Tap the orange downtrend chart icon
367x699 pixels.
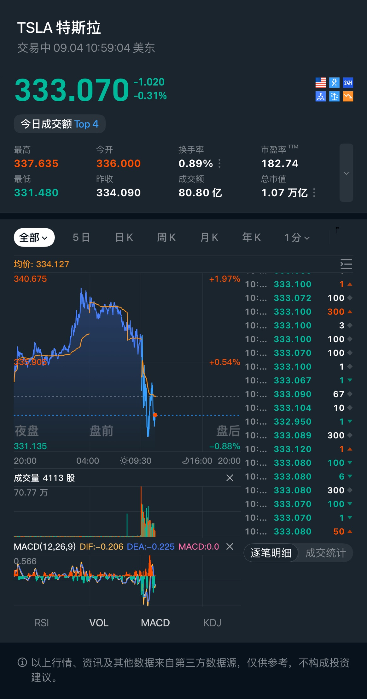(x=348, y=96)
